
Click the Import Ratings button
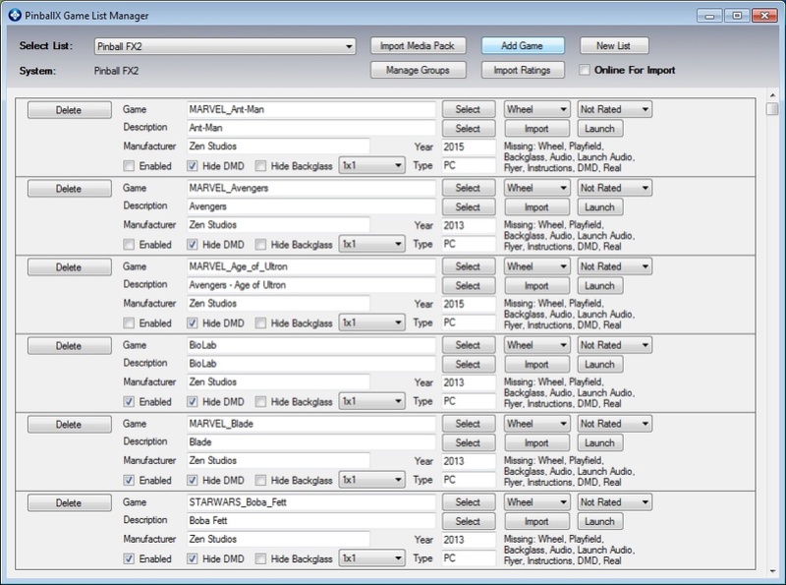[x=523, y=70]
